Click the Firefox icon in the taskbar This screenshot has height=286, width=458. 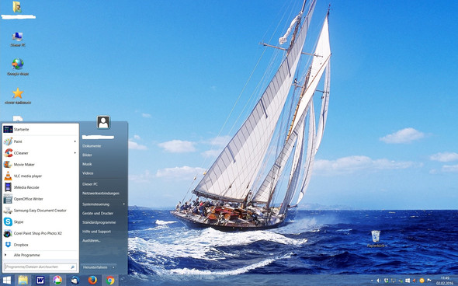(92, 280)
